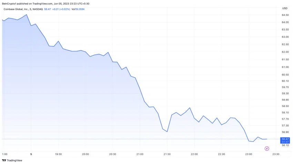Click the bold 5 date marker
293x164 pixels.
point(31,154)
